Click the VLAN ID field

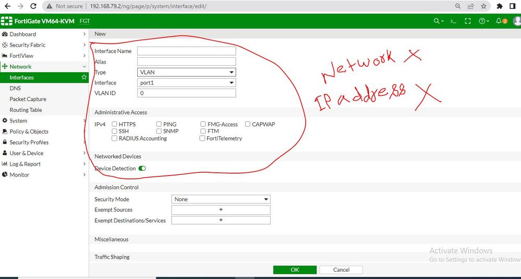pos(186,93)
